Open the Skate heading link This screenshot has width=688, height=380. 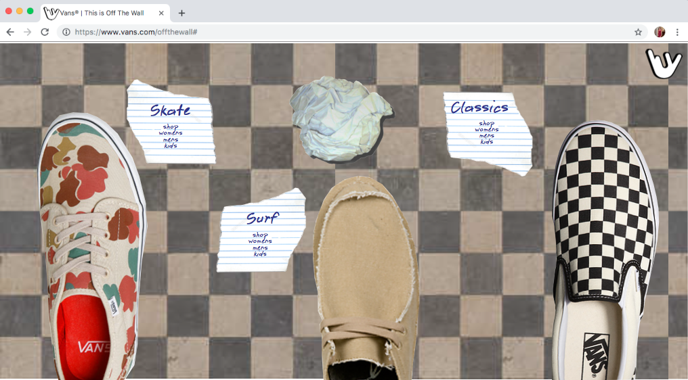[170, 110]
